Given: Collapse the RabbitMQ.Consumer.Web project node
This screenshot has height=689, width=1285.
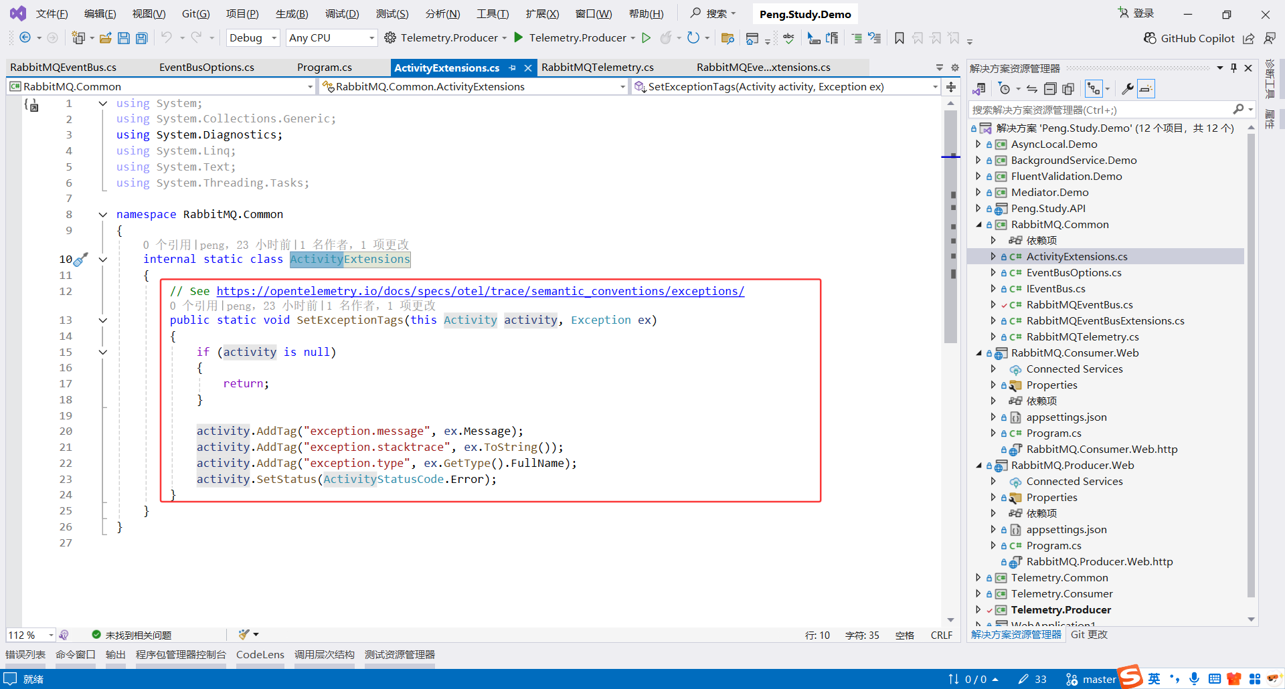Looking at the screenshot, I should (978, 353).
